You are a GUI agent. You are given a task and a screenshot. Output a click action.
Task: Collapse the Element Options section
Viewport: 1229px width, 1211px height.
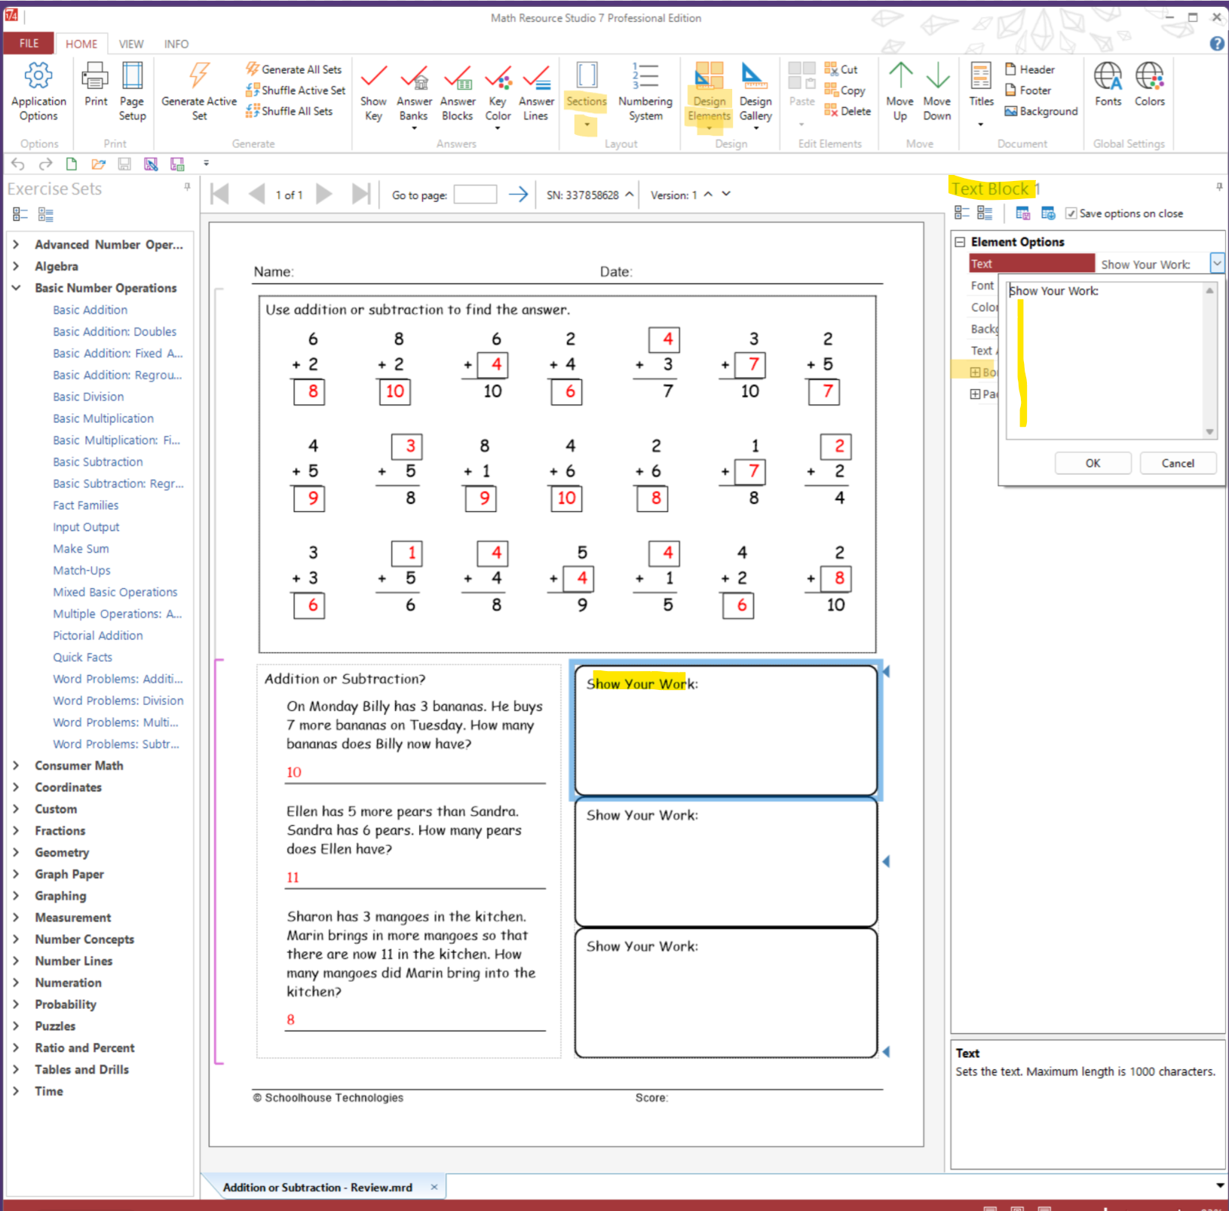coord(960,242)
